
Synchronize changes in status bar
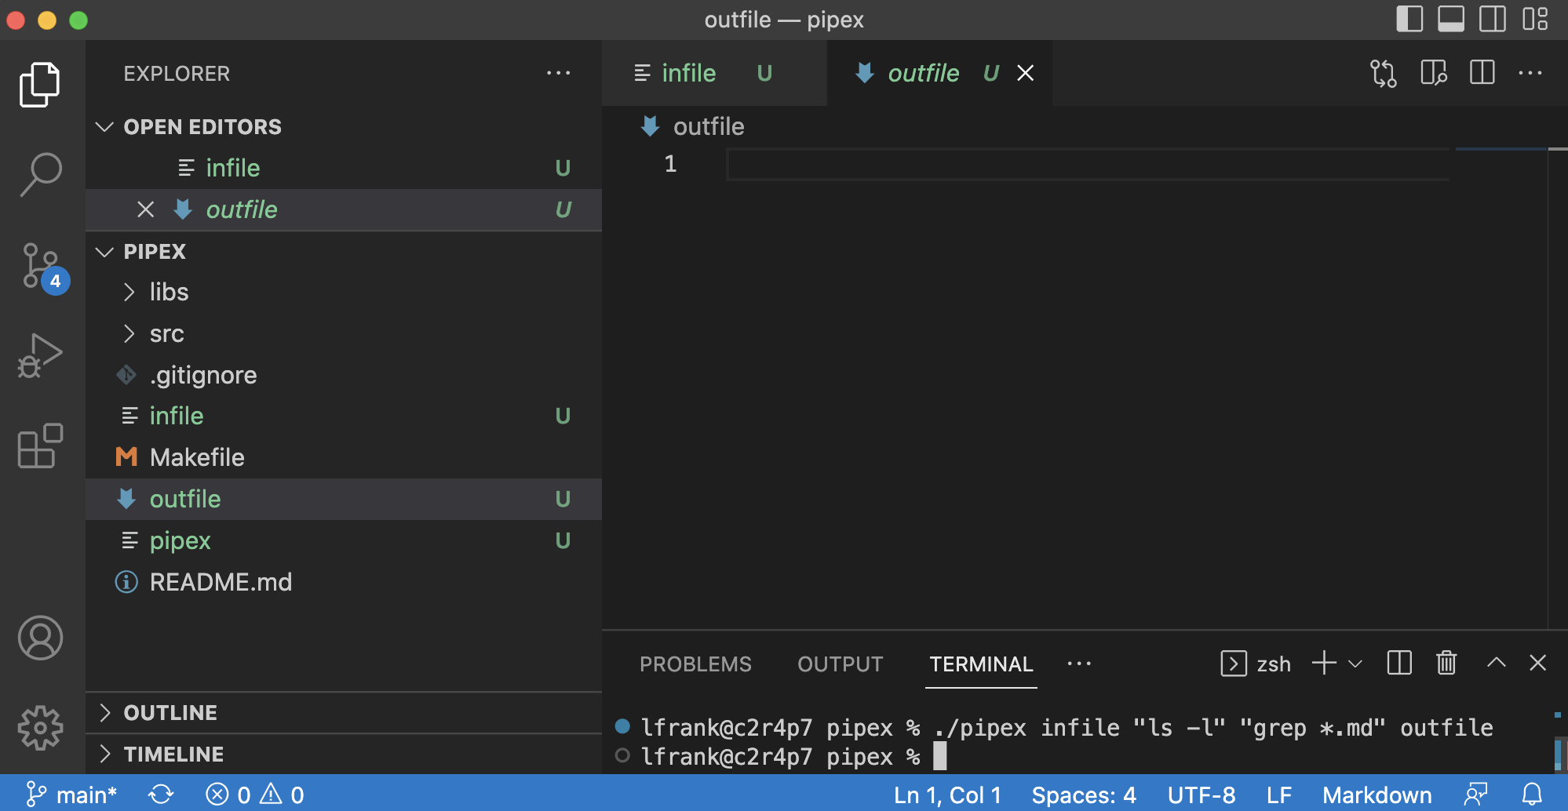[x=161, y=795]
